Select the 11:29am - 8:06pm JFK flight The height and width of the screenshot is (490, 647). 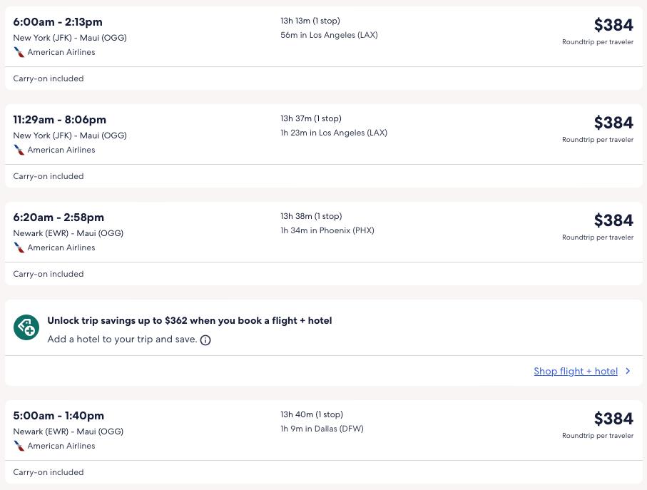59,120
